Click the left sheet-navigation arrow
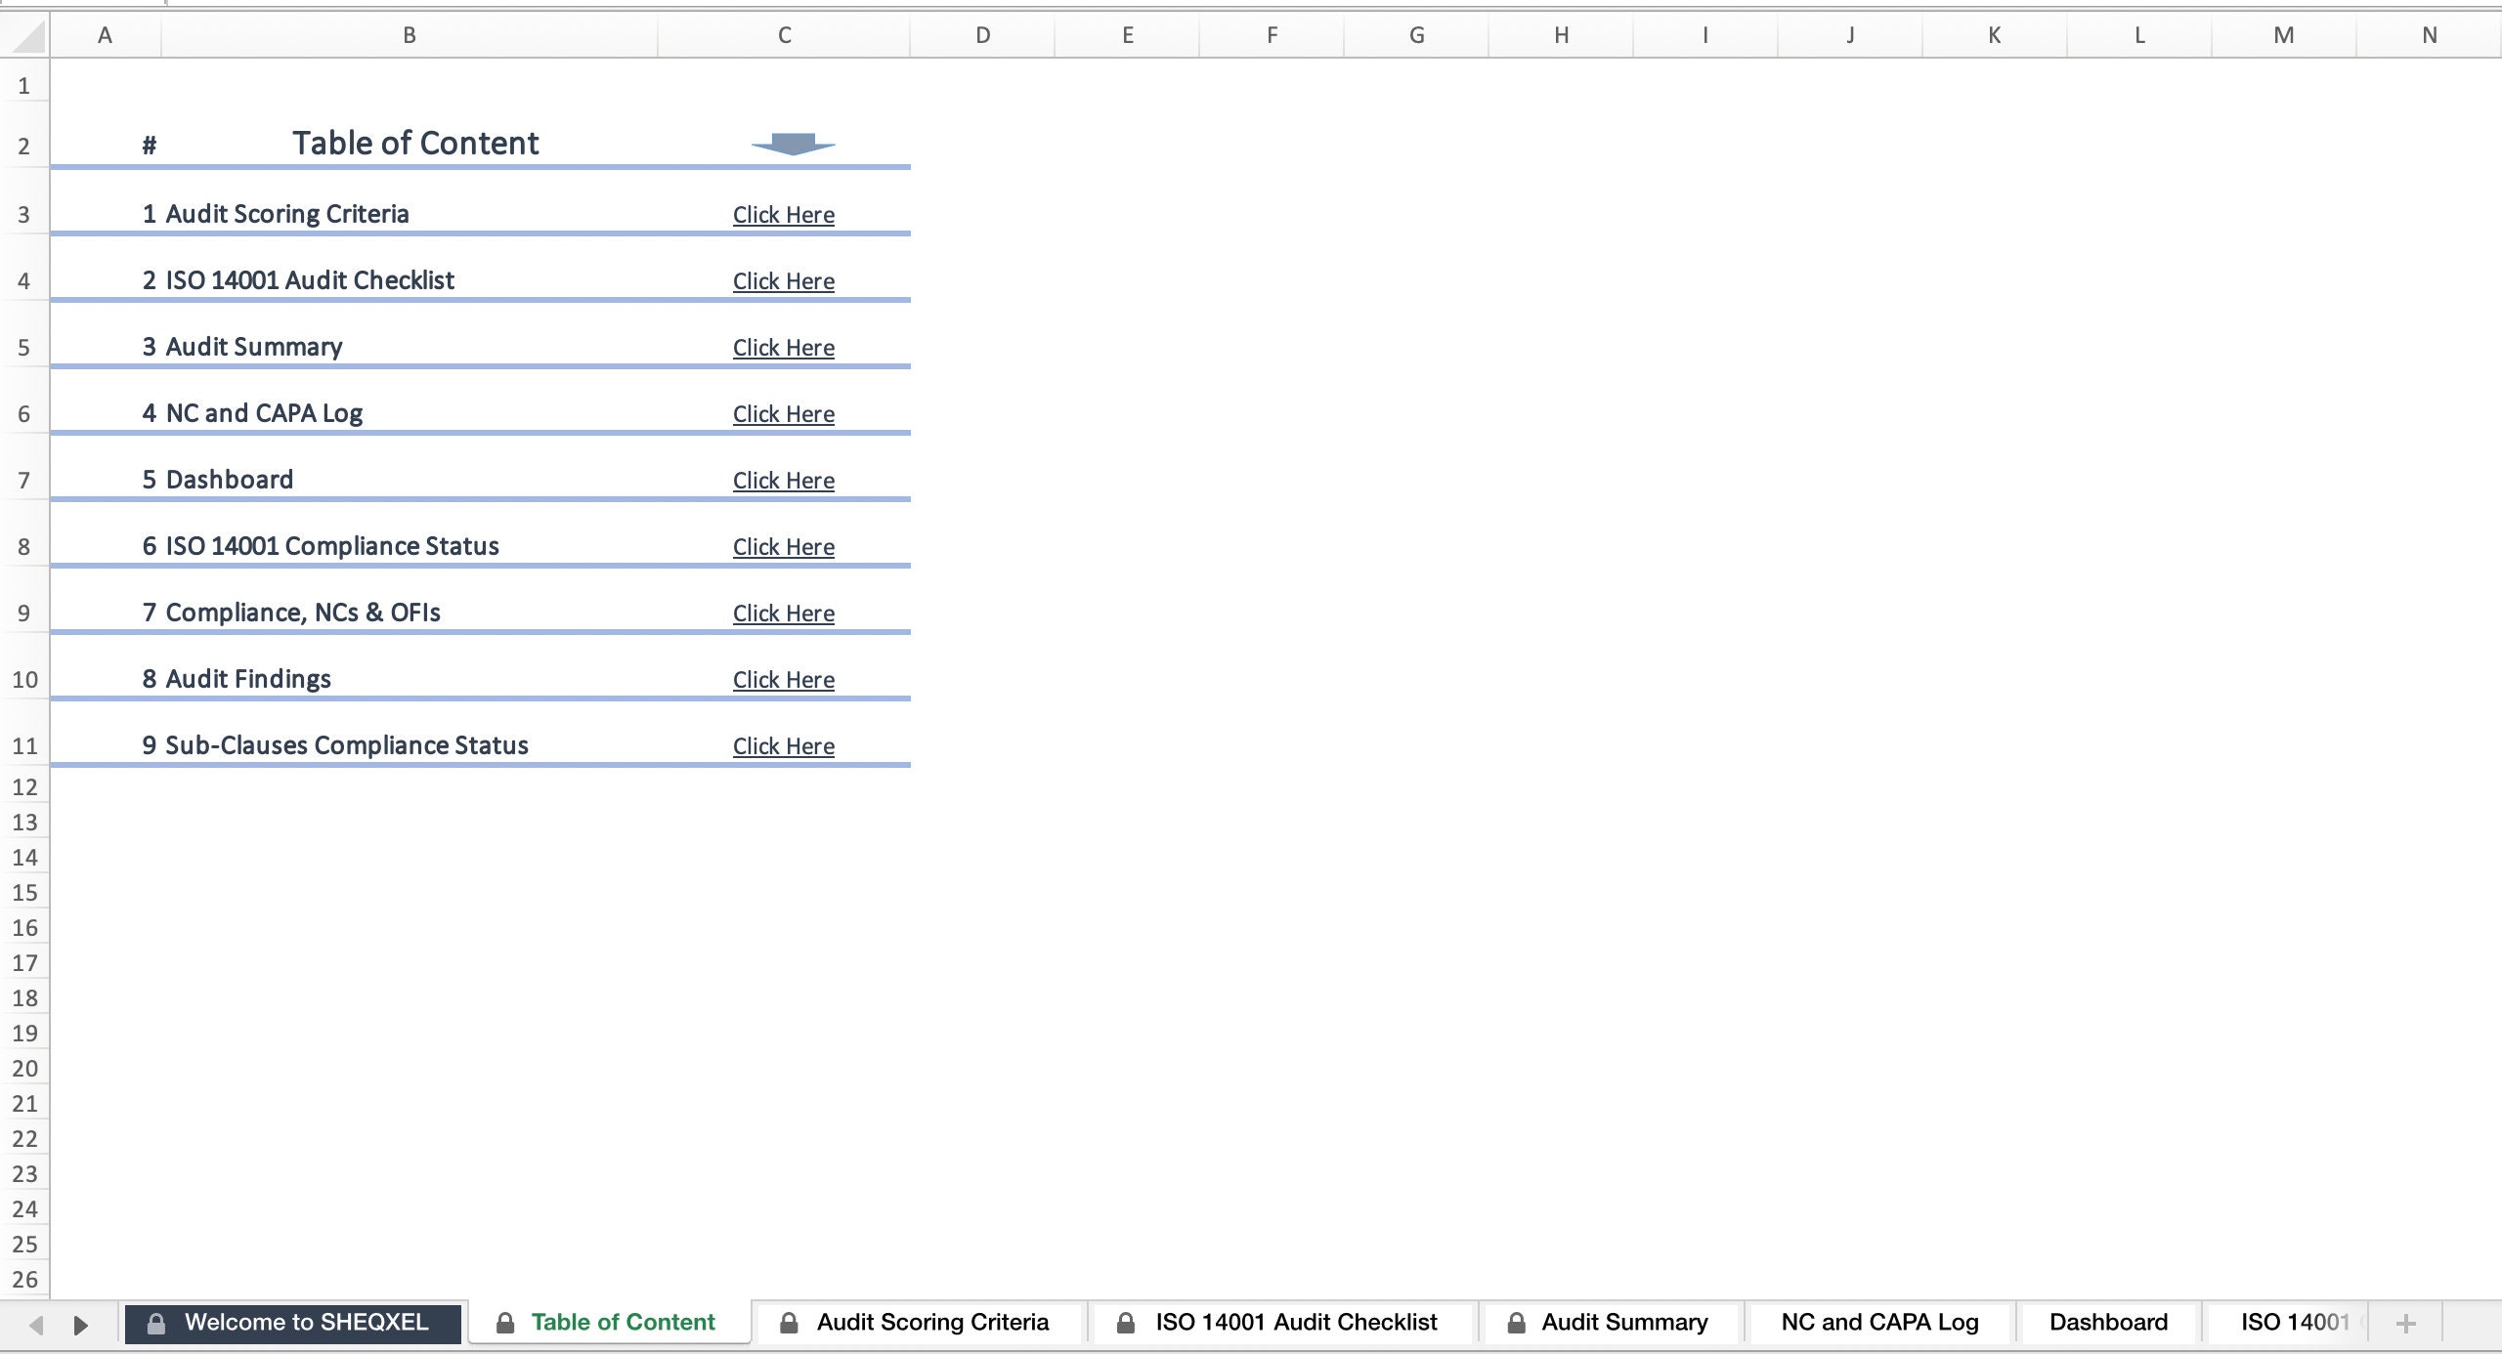Screen dimensions: 2502x1354 [x=35, y=1325]
